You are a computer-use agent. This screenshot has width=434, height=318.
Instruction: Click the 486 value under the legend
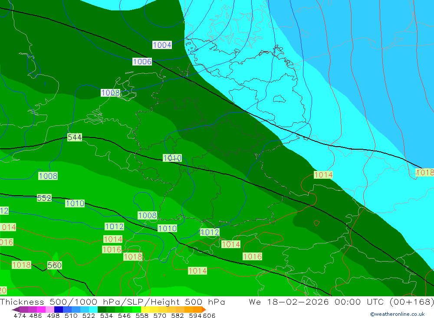click(x=36, y=315)
